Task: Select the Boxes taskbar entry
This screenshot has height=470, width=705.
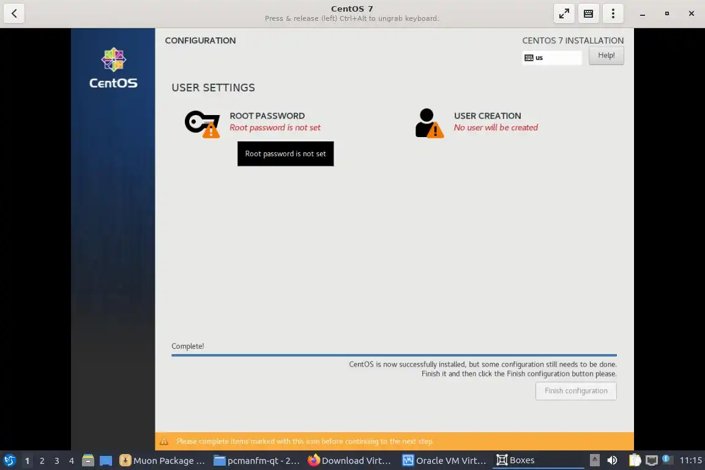Action: [539, 460]
